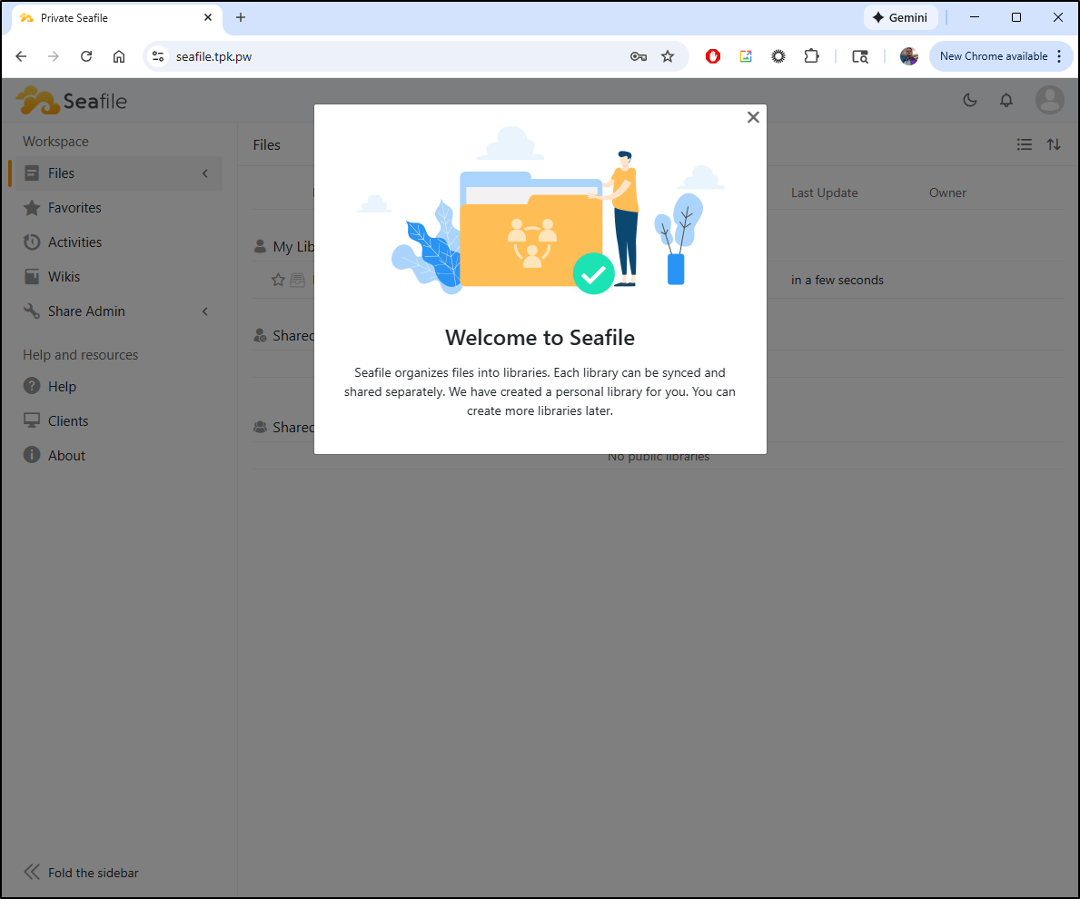Open the Clients download link
Image resolution: width=1080 pixels, height=899 pixels.
pyautogui.click(x=68, y=421)
